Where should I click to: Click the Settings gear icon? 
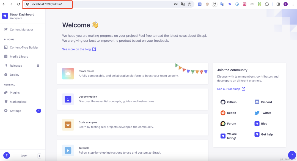[x=6, y=111]
